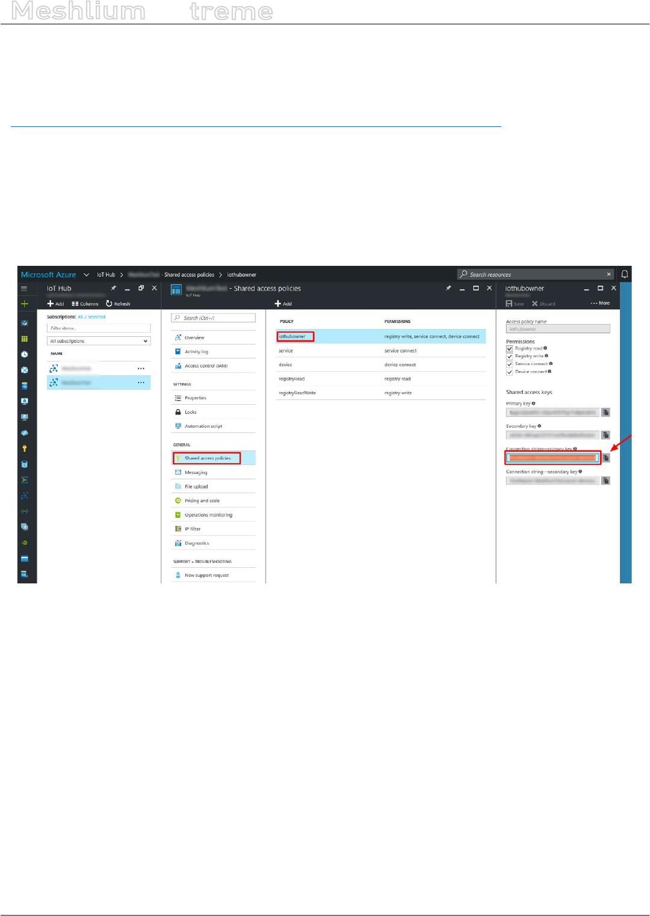Open File upload menu item
The height and width of the screenshot is (916, 650).
coord(214,487)
